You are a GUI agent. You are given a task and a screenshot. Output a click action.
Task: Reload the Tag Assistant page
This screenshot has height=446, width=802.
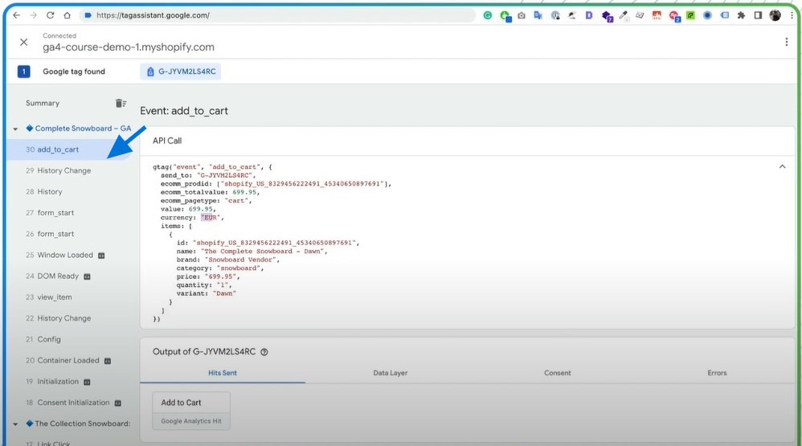click(x=50, y=15)
